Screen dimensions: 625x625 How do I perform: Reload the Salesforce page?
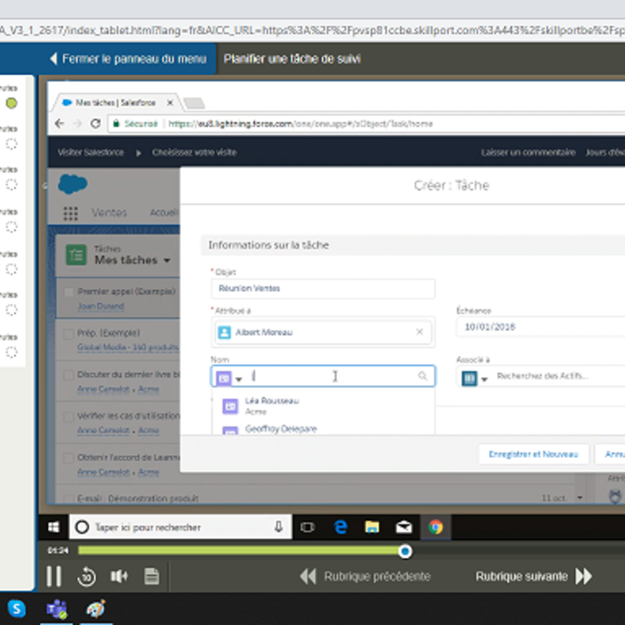(x=95, y=123)
